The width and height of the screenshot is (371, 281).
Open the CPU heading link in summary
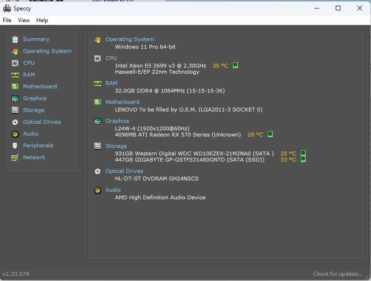coord(111,59)
